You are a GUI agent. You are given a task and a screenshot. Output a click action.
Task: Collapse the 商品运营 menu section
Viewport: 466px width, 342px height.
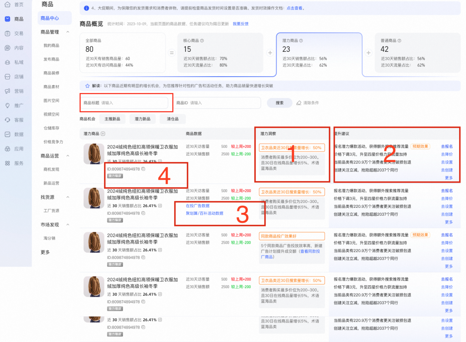tap(68, 156)
